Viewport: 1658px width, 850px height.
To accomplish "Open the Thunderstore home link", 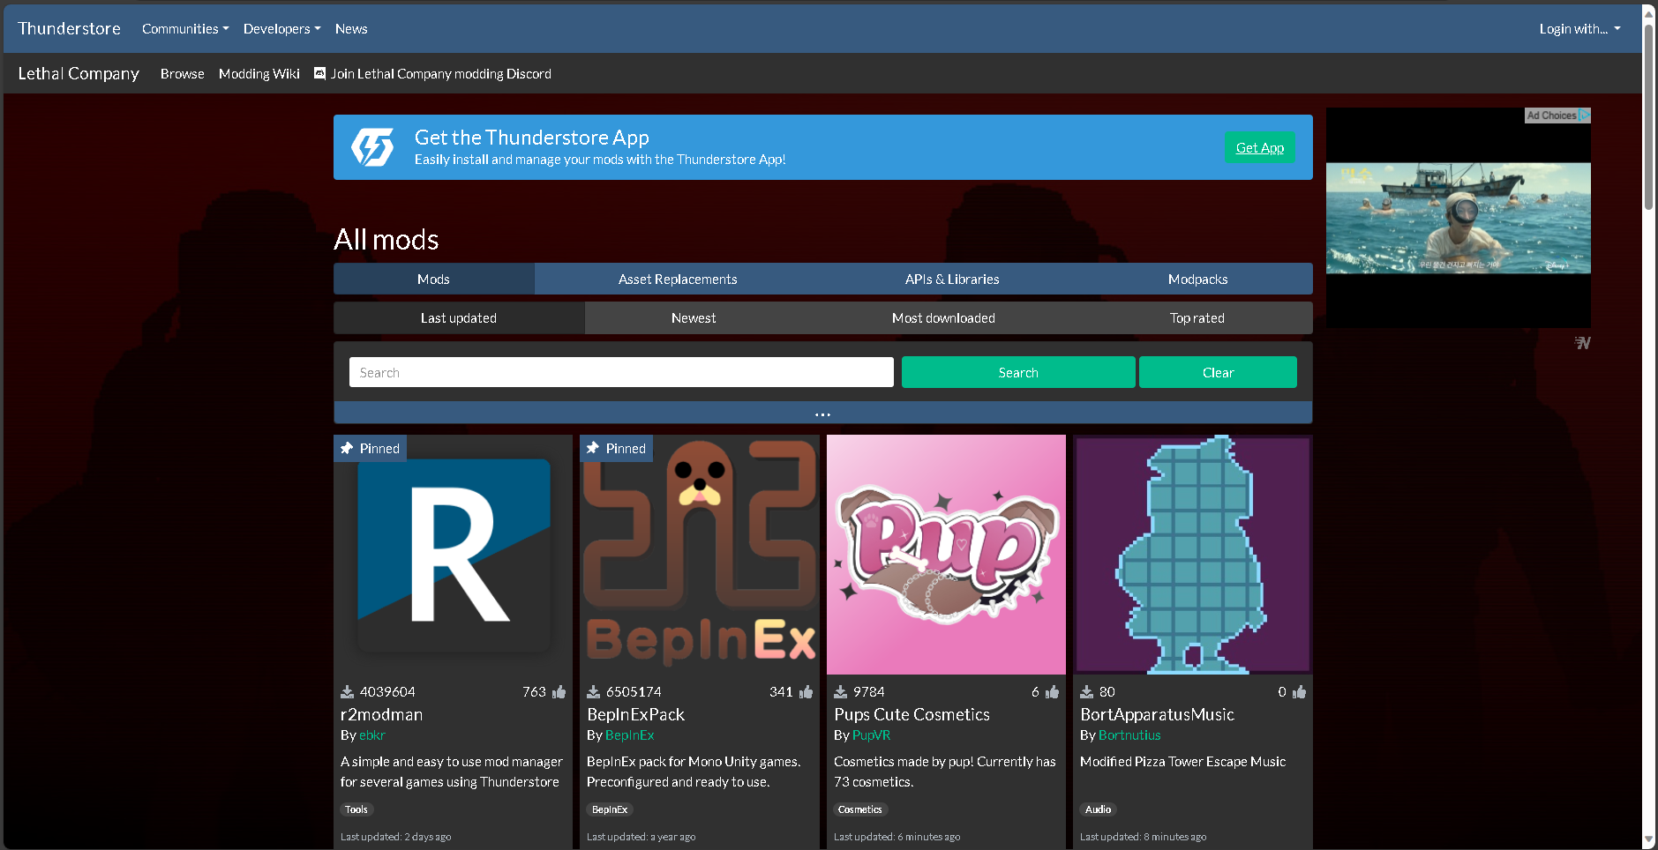I will point(70,28).
